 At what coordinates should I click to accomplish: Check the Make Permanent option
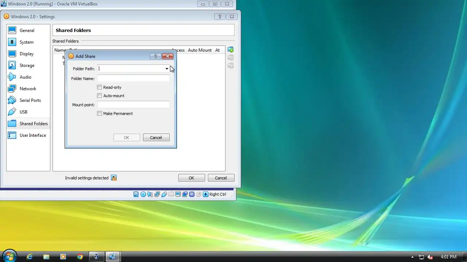point(99,114)
